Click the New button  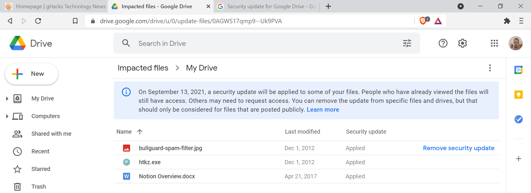[32, 74]
